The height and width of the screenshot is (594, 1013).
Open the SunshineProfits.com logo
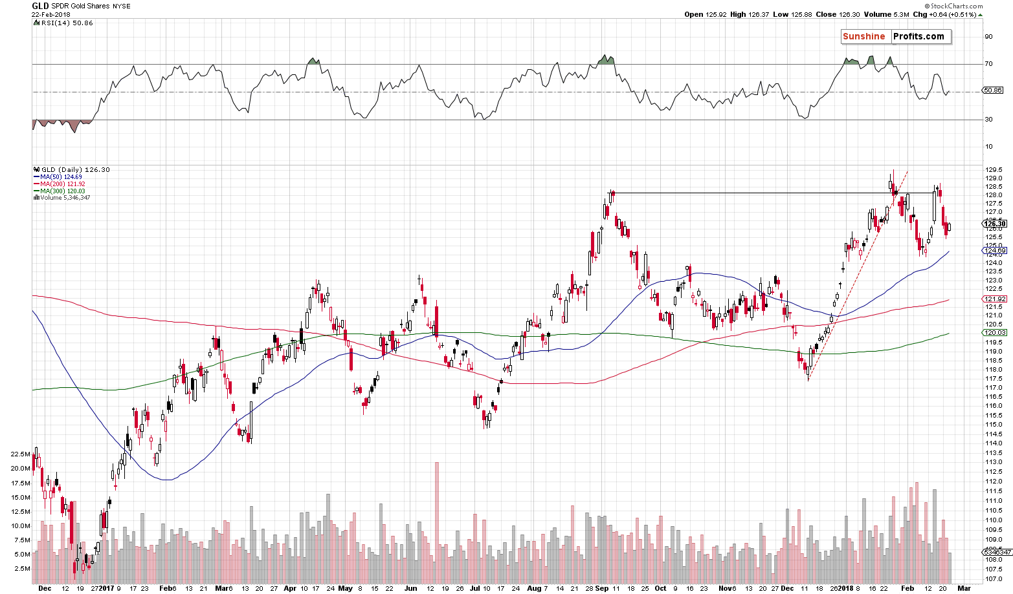(896, 36)
